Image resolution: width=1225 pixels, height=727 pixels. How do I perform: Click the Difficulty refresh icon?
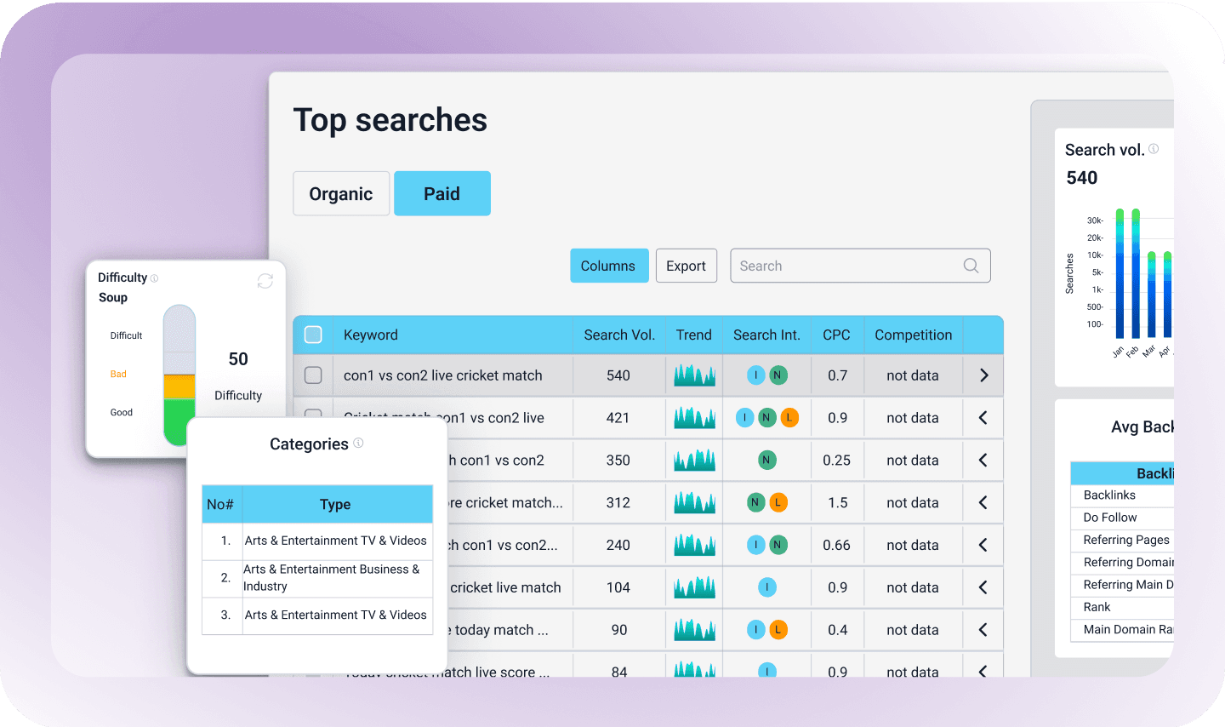click(265, 281)
